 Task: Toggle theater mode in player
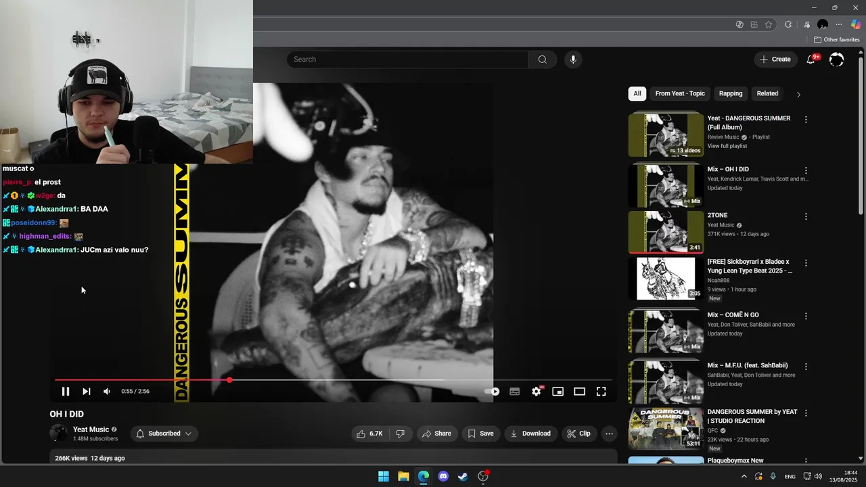click(580, 391)
